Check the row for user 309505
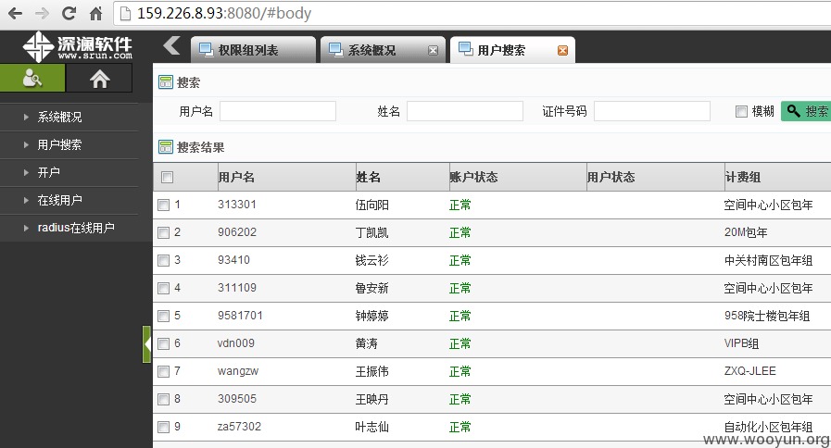Viewport: 831px width, 448px height. tap(164, 399)
